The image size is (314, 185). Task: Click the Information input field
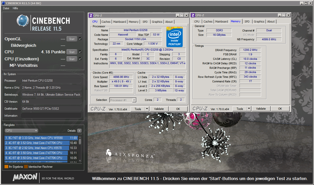[51, 116]
